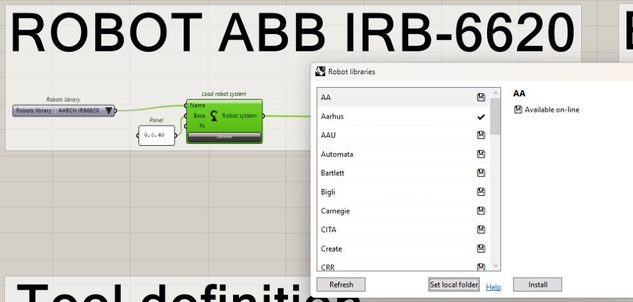Viewport: 633px width, 302px height.
Task: Click the Base input of the Load robot system component
Action: pos(198,115)
